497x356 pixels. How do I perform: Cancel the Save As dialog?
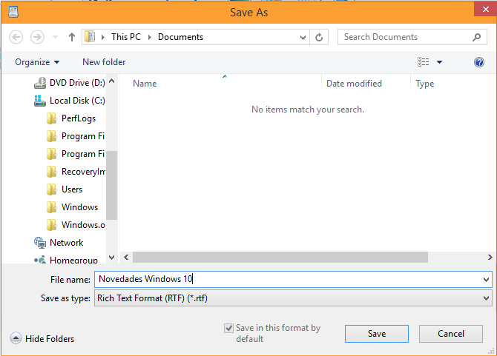[x=450, y=334]
